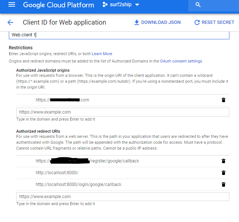Focus the JavaScript origins input field
Image resolution: width=239 pixels, height=222 pixels.
122,112
